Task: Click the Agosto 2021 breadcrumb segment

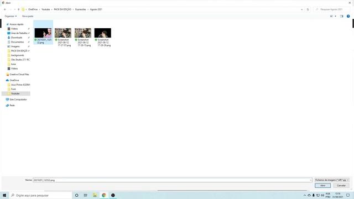Action: pyautogui.click(x=96, y=9)
